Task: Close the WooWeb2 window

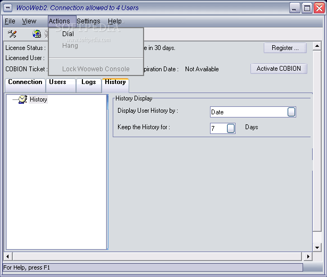Action: point(319,8)
